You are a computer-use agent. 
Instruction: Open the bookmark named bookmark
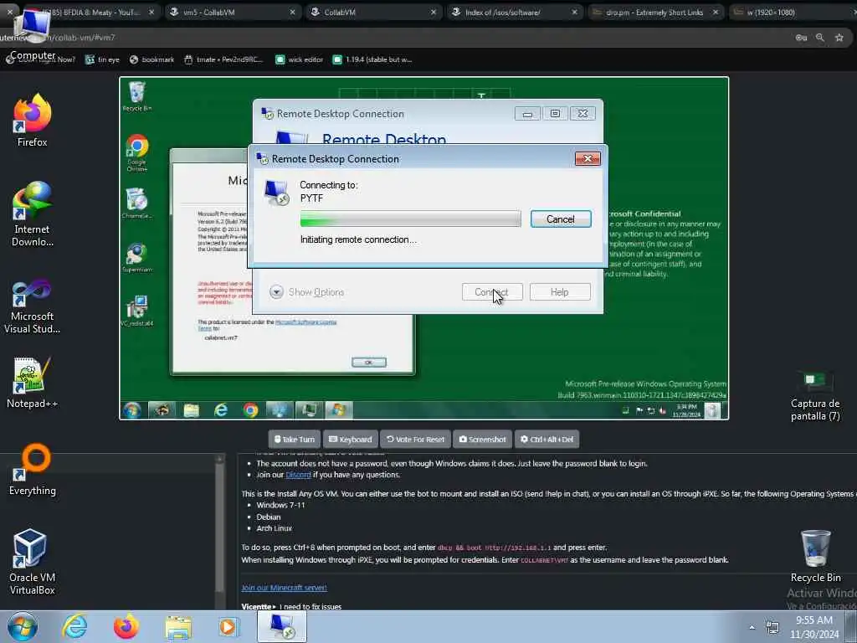(152, 59)
